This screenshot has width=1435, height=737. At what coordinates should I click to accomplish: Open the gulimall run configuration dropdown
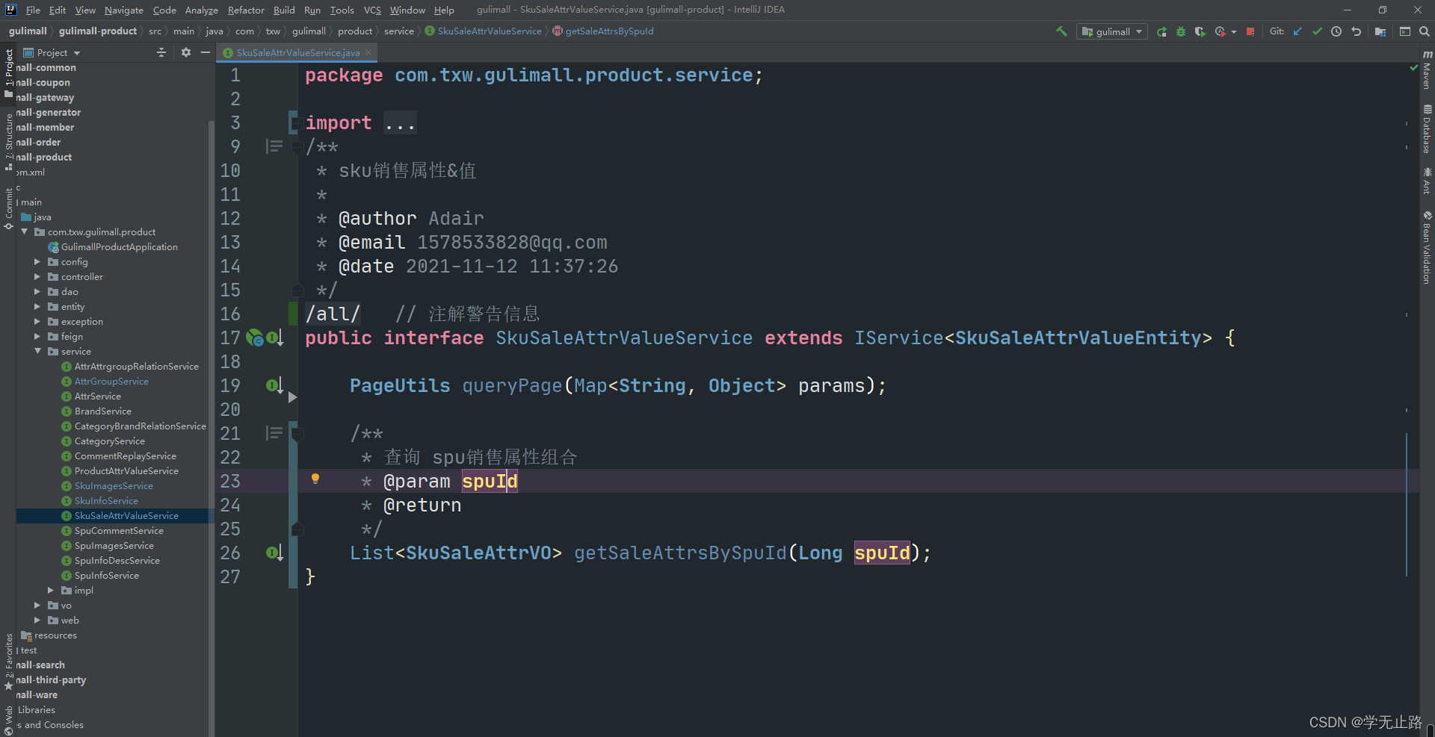tap(1112, 31)
